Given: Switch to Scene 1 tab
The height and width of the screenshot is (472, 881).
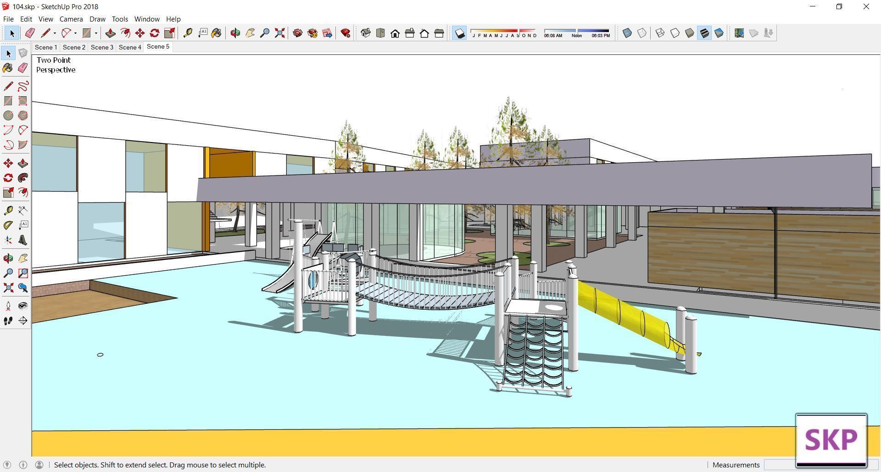Looking at the screenshot, I should [x=46, y=47].
